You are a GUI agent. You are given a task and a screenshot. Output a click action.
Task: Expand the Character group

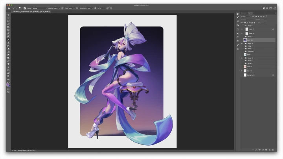244,51
